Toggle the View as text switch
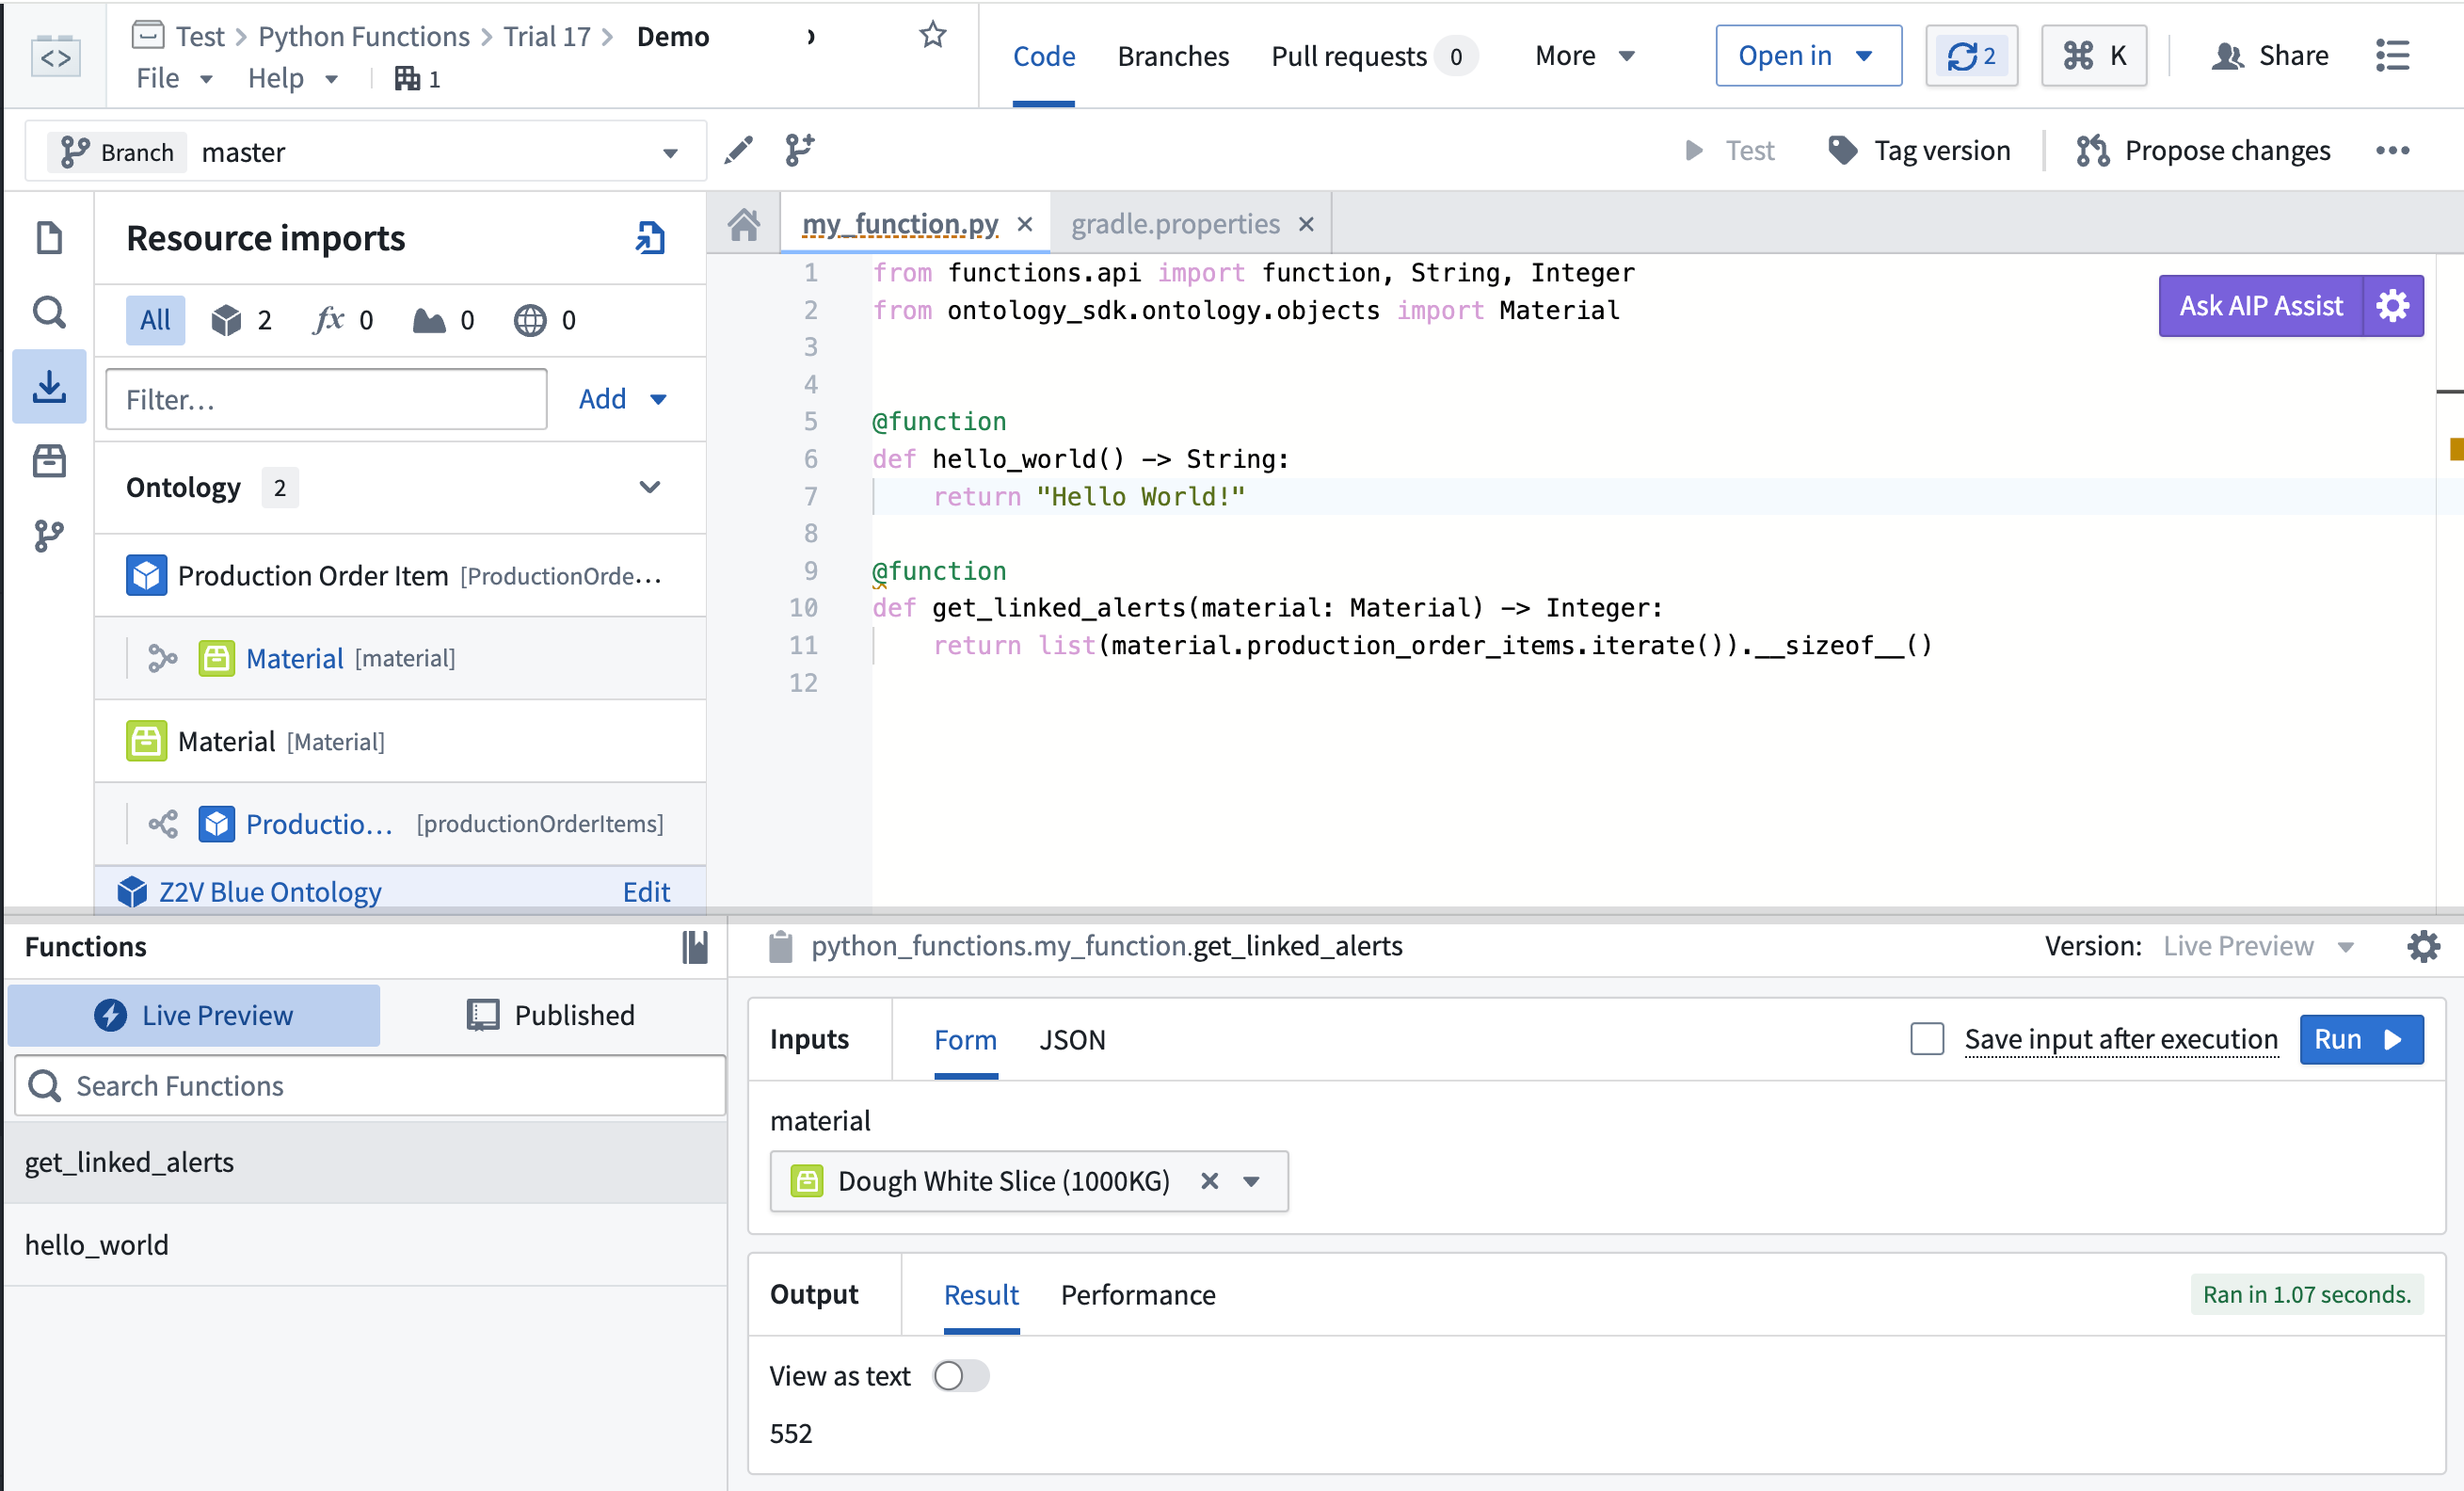The width and height of the screenshot is (2464, 1491). [959, 1375]
